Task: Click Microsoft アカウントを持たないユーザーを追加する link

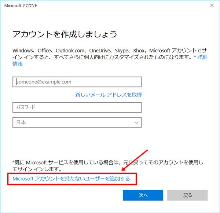Action: [x=71, y=179]
